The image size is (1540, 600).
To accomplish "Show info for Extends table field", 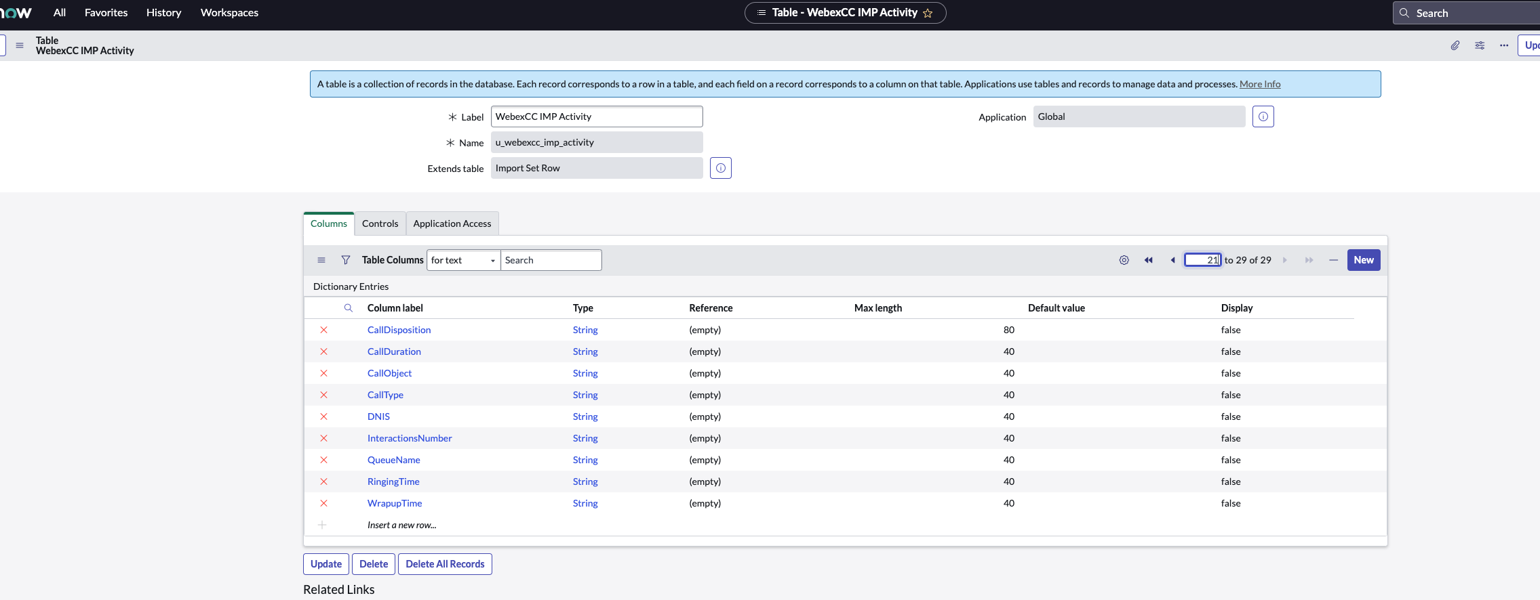I will (721, 168).
